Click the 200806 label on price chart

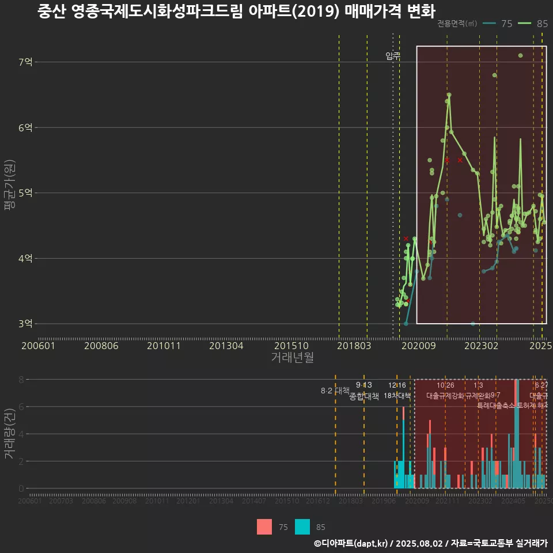point(101,346)
